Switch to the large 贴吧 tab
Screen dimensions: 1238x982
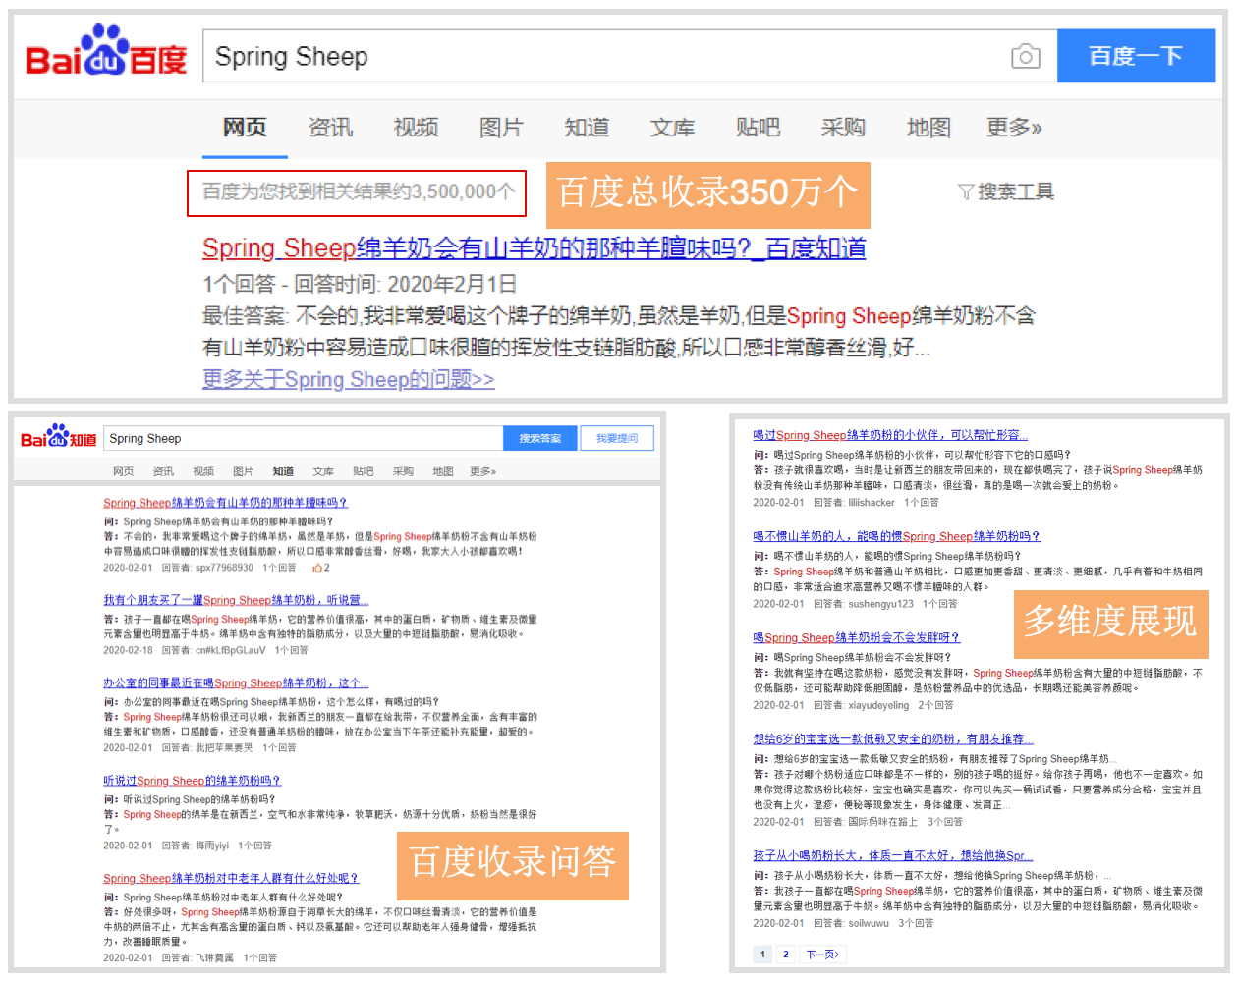click(x=758, y=128)
